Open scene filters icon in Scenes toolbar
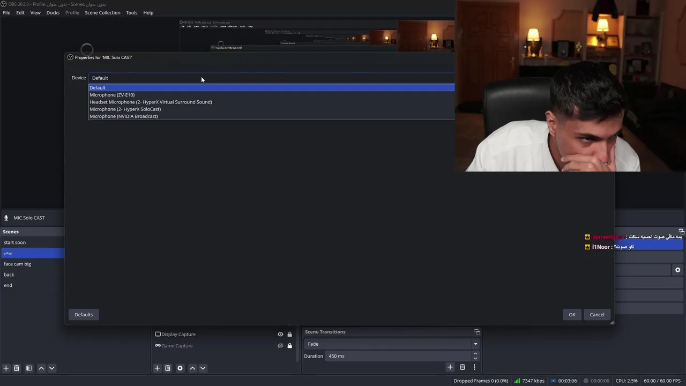The width and height of the screenshot is (686, 386). 29,368
